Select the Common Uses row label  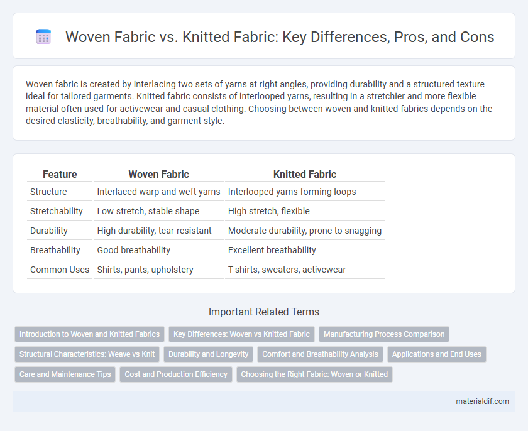60,270
